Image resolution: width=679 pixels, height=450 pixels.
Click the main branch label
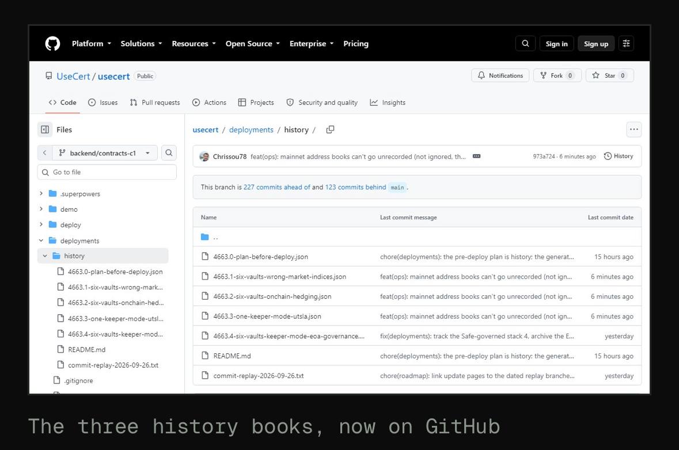(x=397, y=188)
